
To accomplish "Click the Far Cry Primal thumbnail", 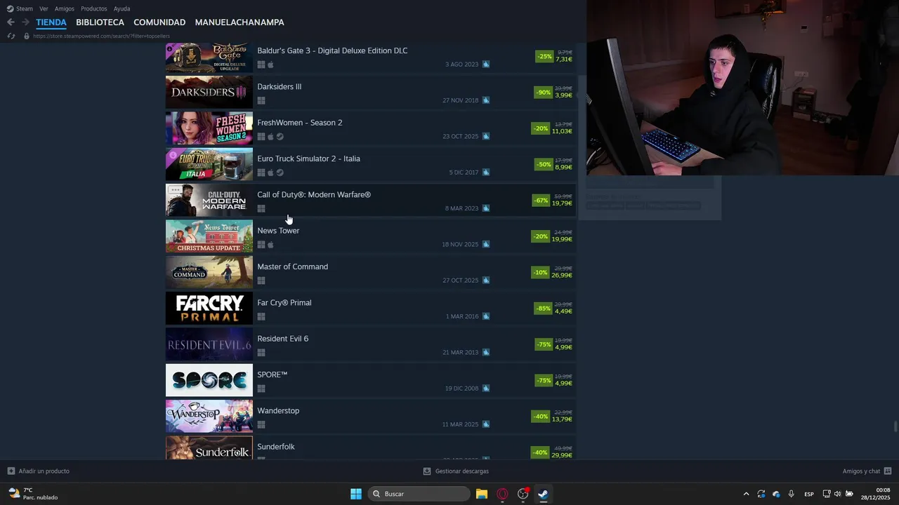I will (x=209, y=308).
